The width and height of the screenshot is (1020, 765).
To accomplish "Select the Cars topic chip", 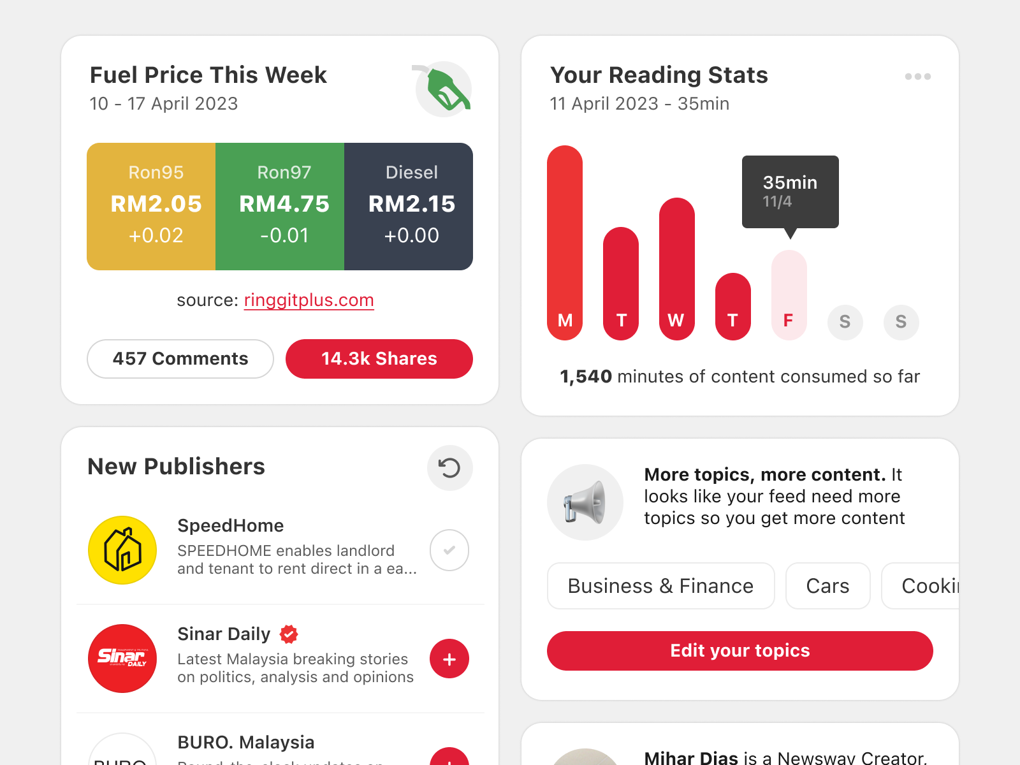I will 827,586.
